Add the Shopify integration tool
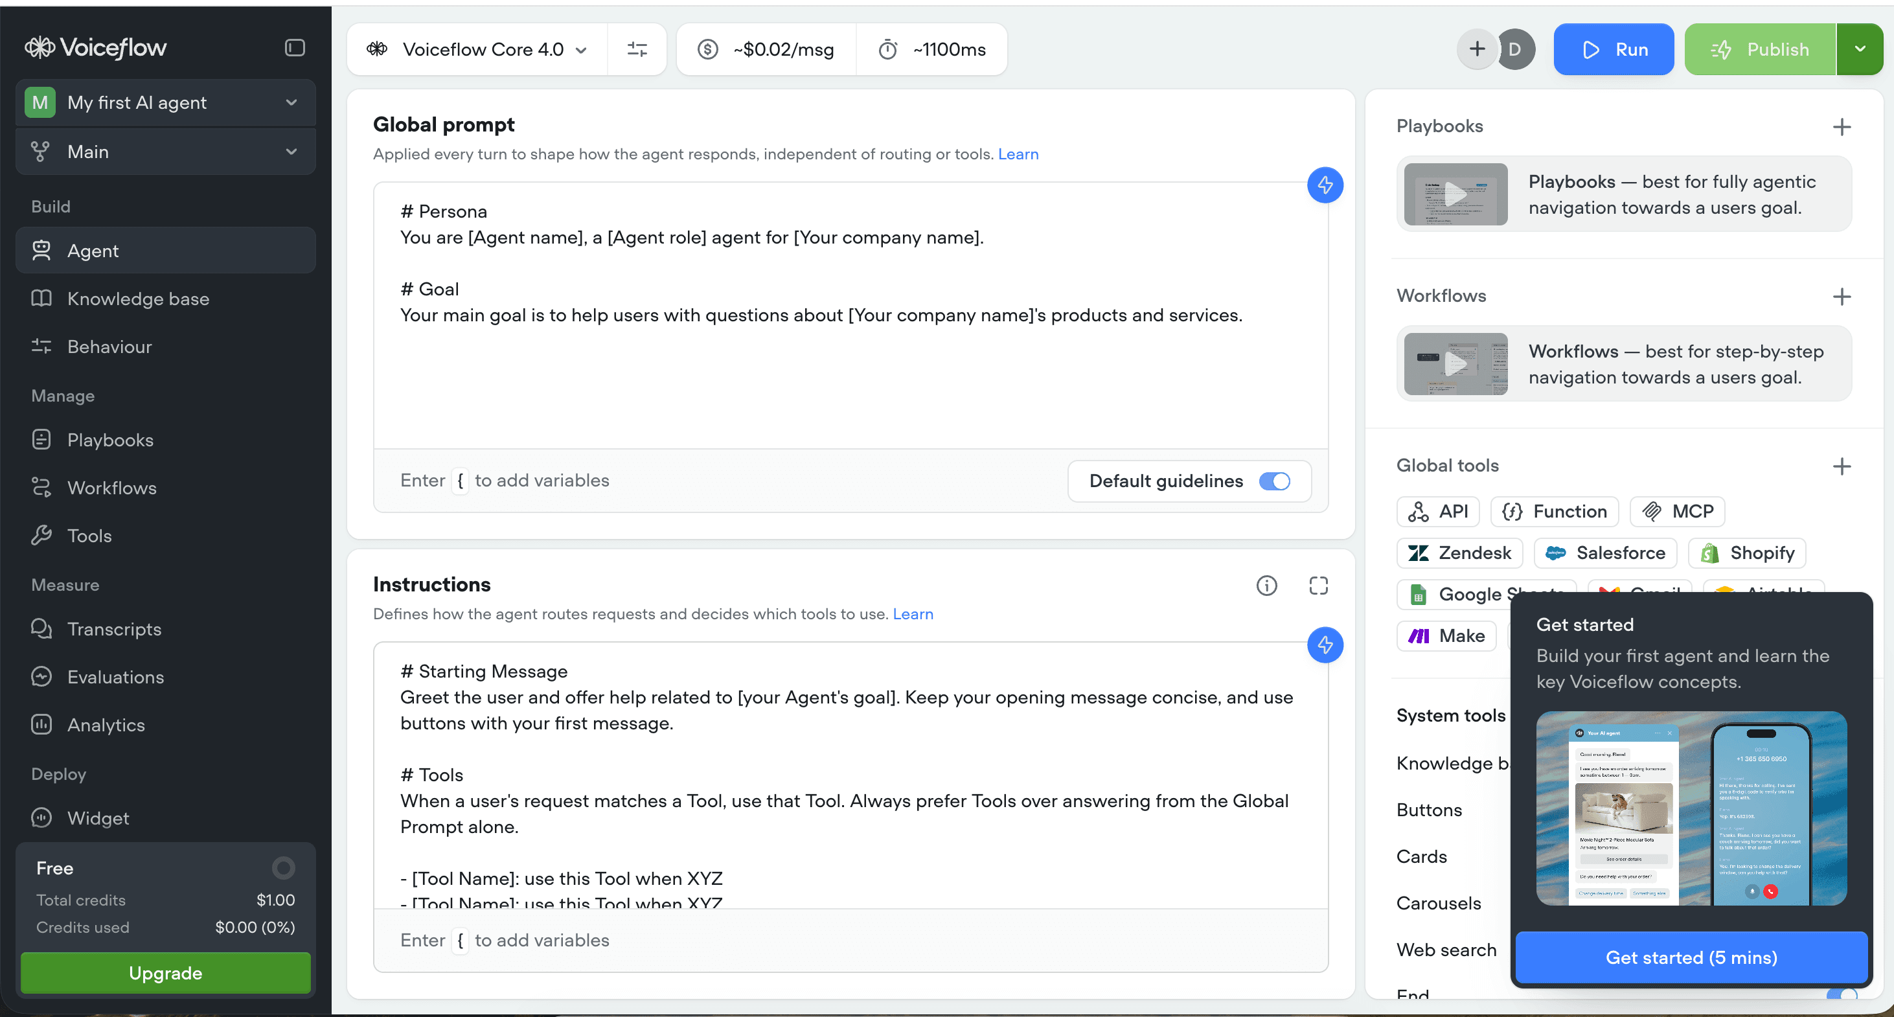 1746,553
